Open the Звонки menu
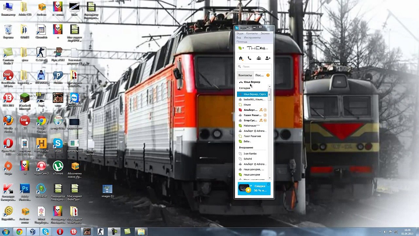 tap(265, 33)
